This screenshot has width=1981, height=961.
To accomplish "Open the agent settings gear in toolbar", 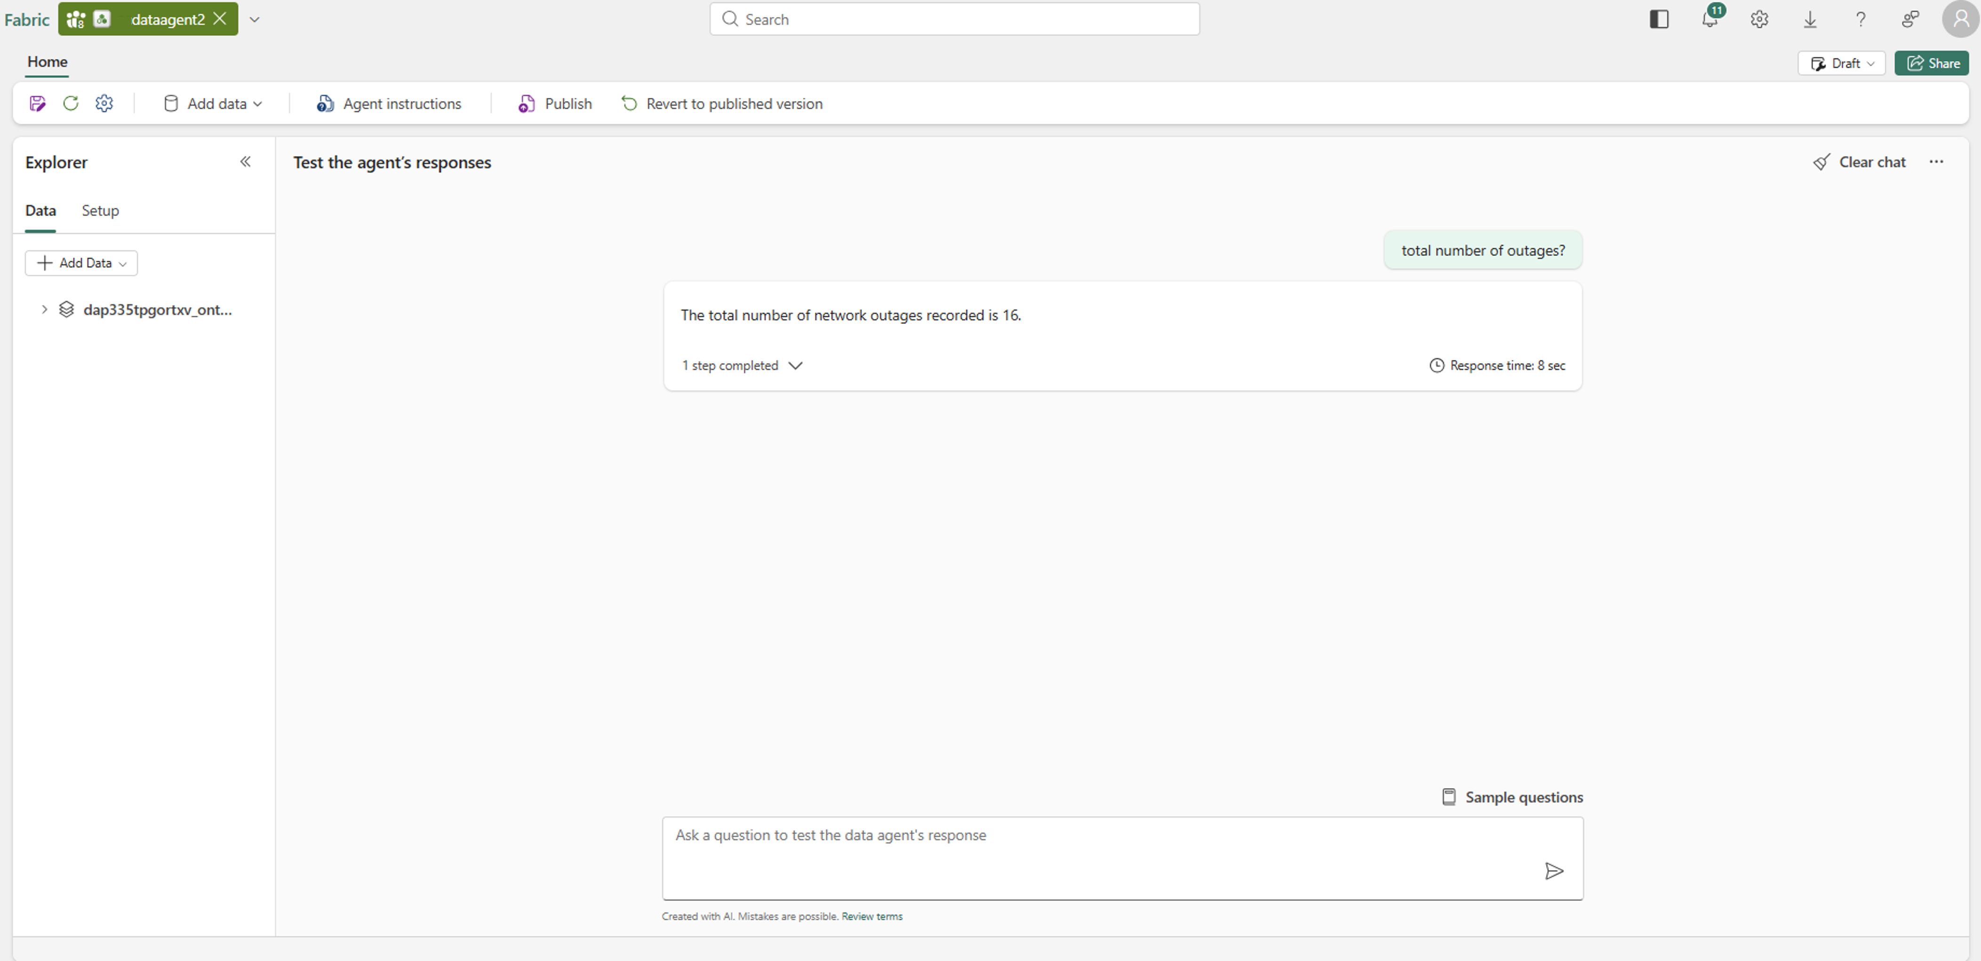I will [104, 103].
